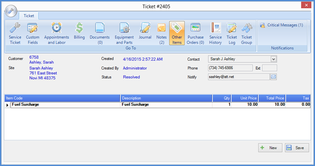Click the Save button
Screen dimensions: 315x166
click(x=297, y=148)
